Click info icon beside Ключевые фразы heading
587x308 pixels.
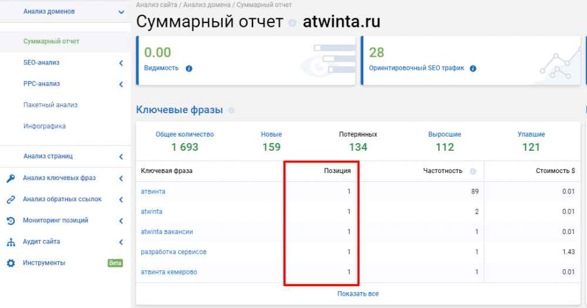click(x=232, y=110)
